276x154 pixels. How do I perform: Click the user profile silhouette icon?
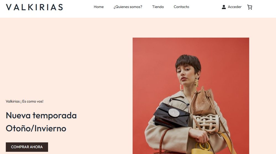click(224, 7)
